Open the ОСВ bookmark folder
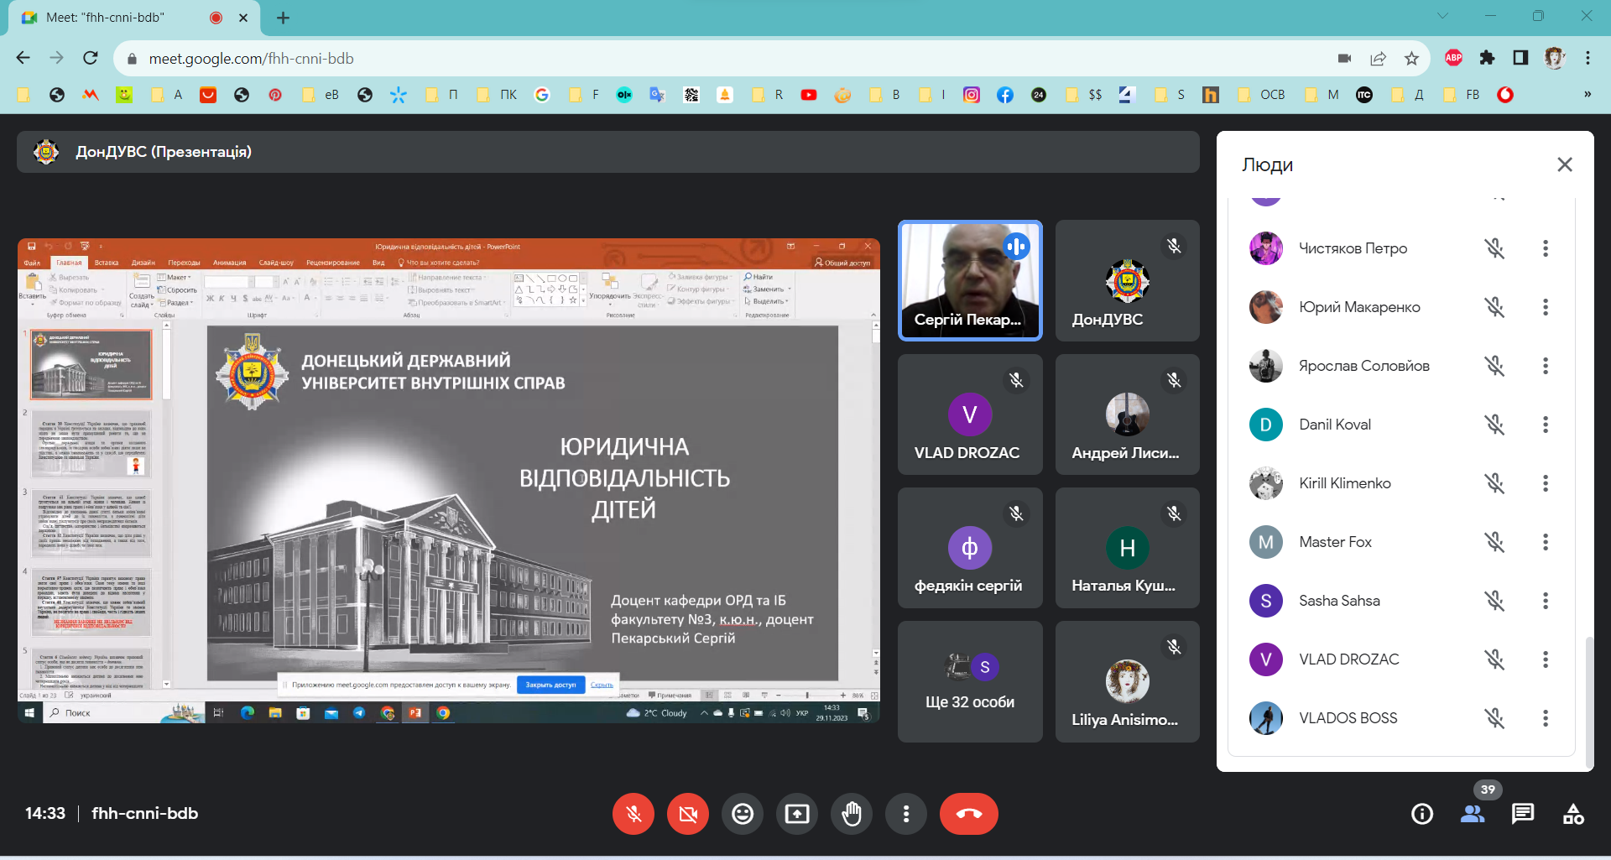Screen dimensions: 1611x860 click(x=1263, y=95)
